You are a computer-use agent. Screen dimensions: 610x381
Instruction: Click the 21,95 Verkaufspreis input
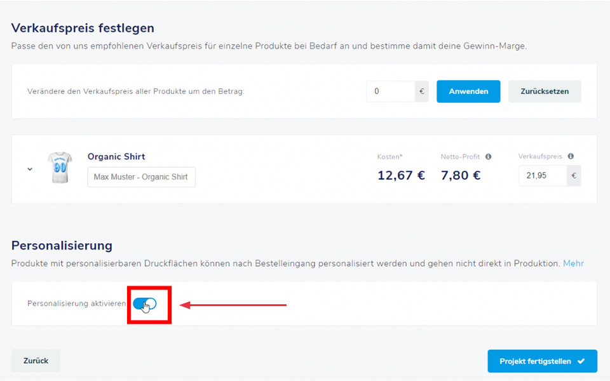point(542,176)
